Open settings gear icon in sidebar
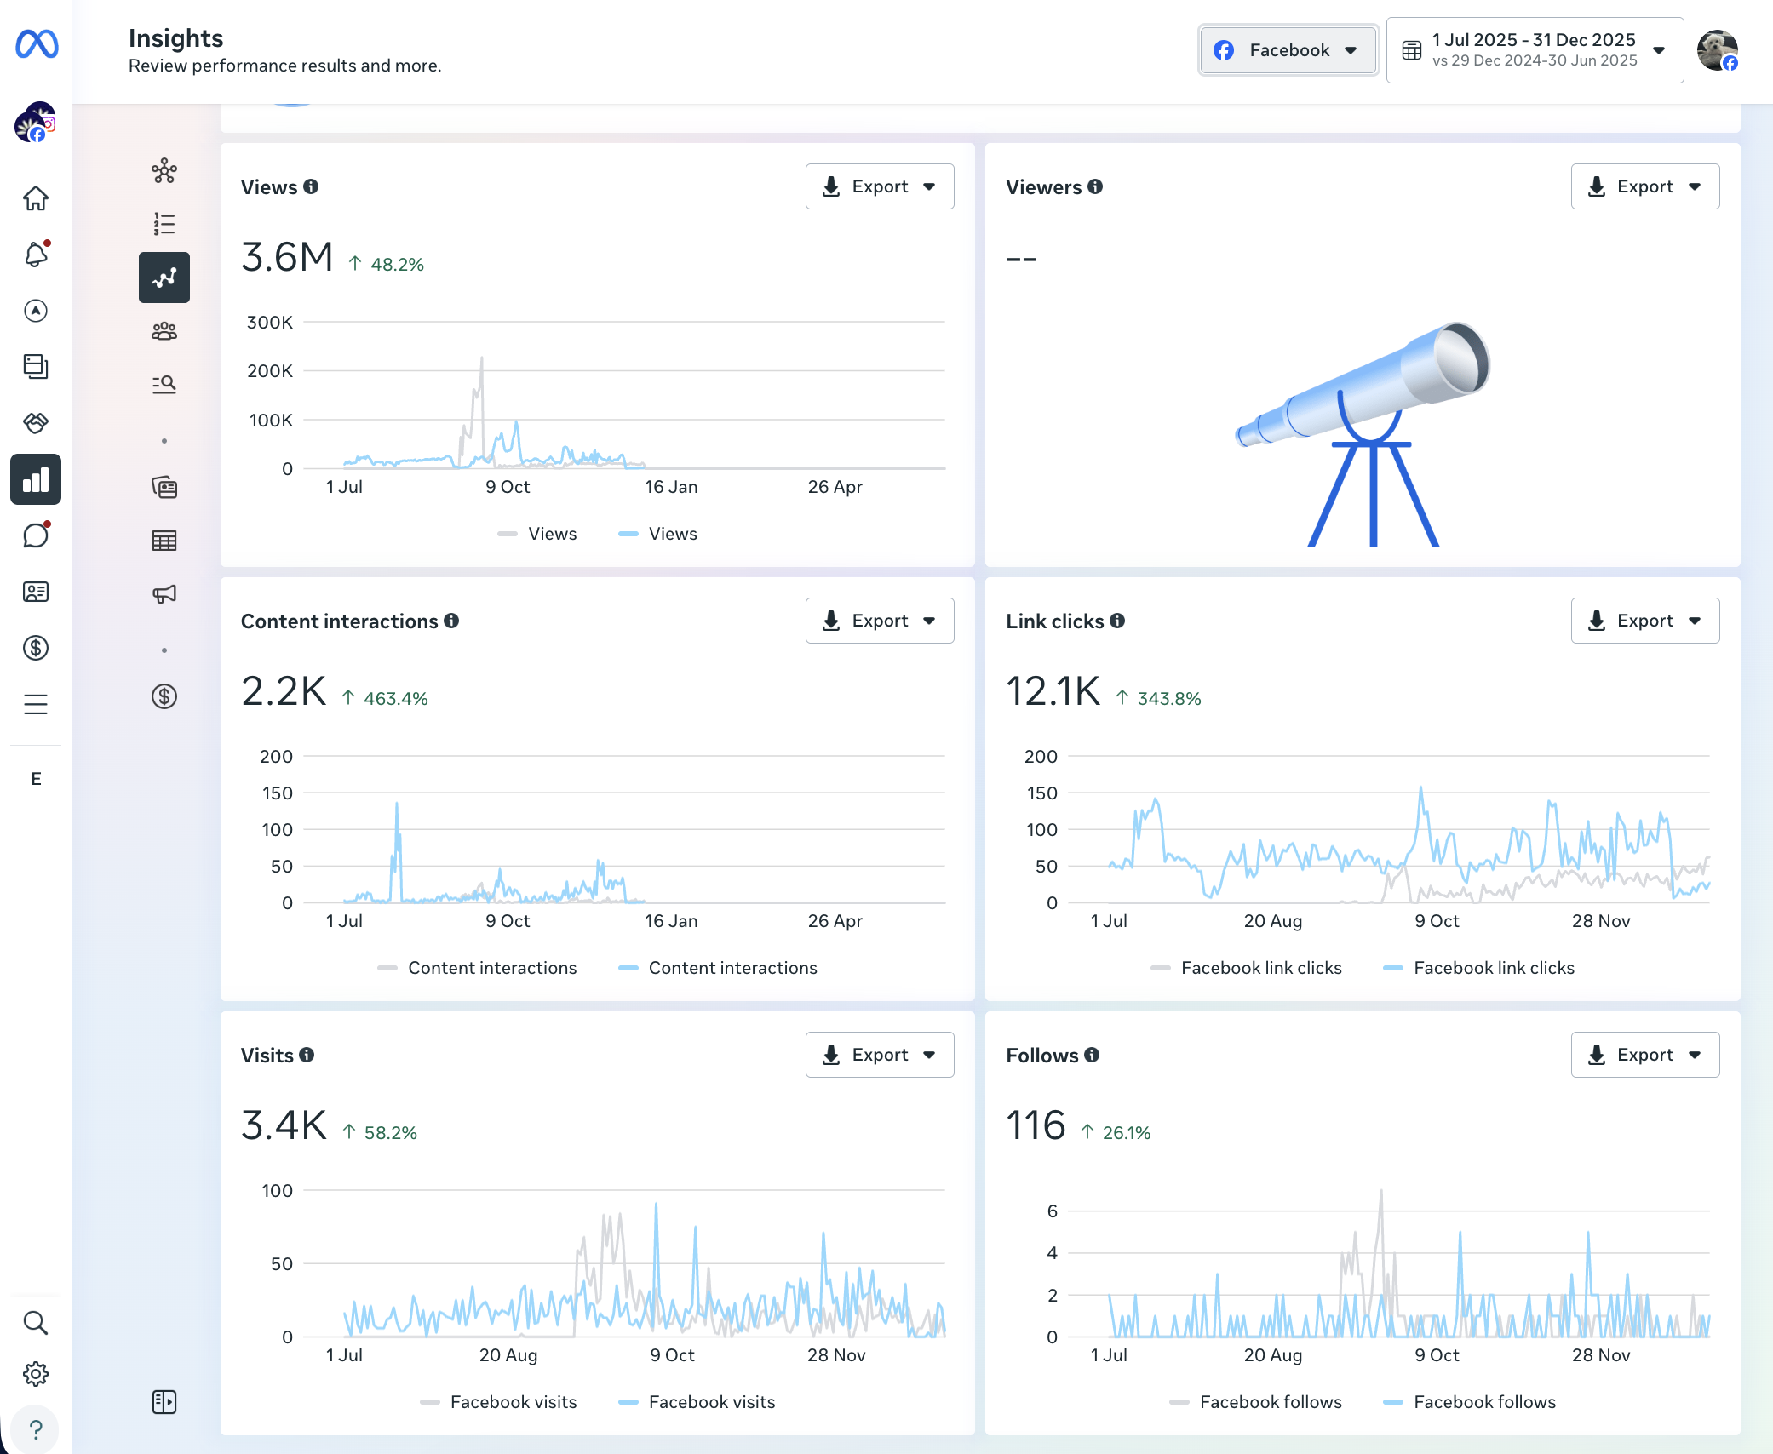Viewport: 1773px width, 1454px height. (35, 1374)
